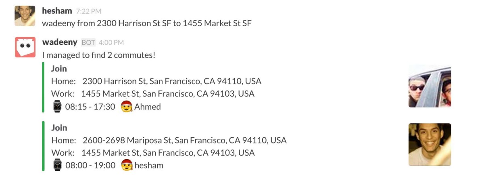
Task: Open the wadeeny bot username
Action: click(x=60, y=42)
